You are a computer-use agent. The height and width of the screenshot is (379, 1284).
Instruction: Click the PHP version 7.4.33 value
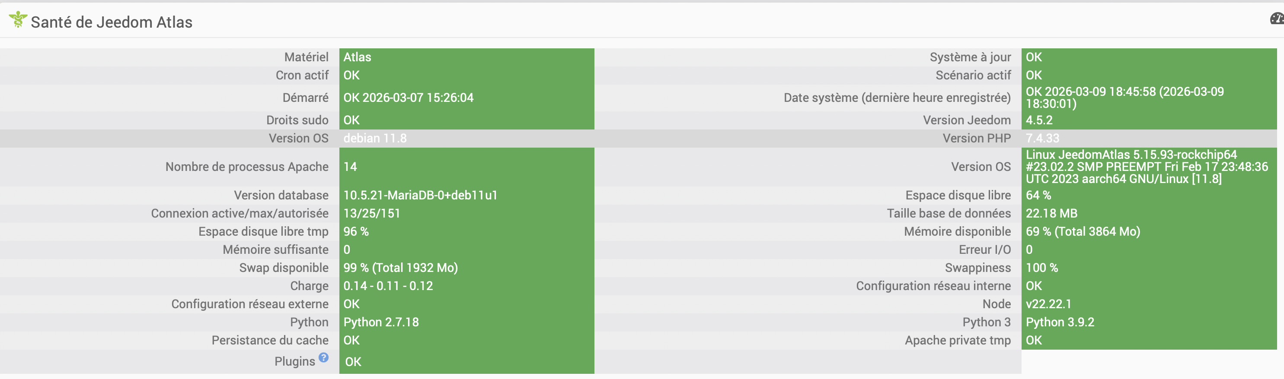[1042, 138]
